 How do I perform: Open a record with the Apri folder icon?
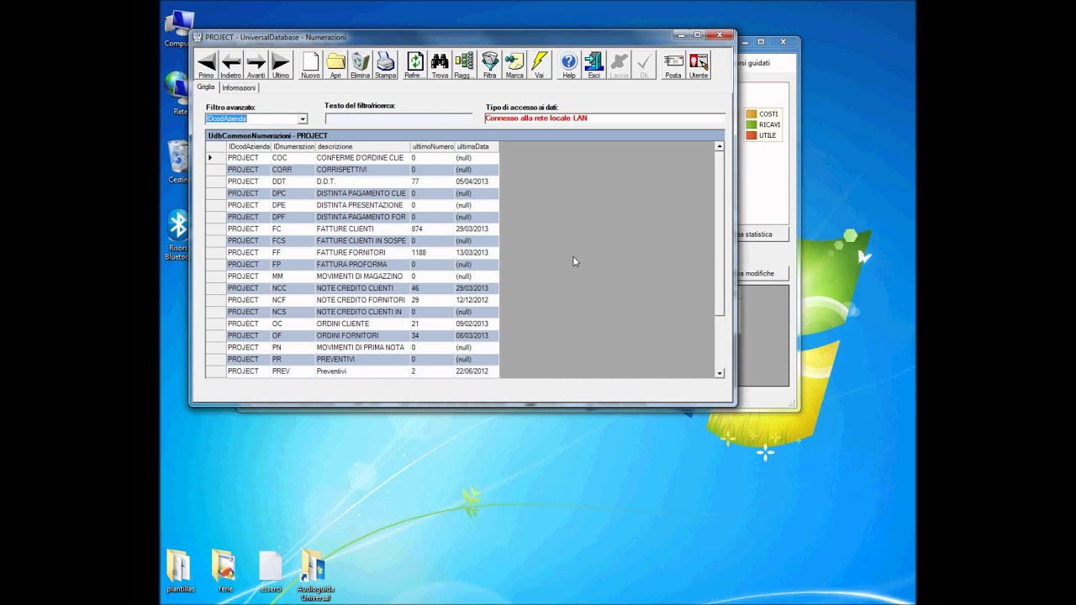[335, 66]
